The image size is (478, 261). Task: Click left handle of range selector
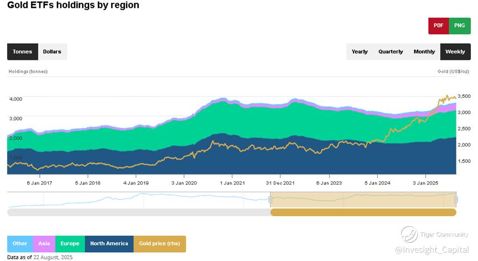click(271, 199)
